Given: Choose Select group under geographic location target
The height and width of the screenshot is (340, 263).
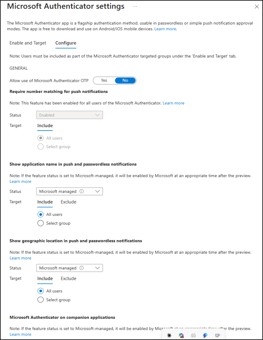Looking at the screenshot, I should [41, 299].
